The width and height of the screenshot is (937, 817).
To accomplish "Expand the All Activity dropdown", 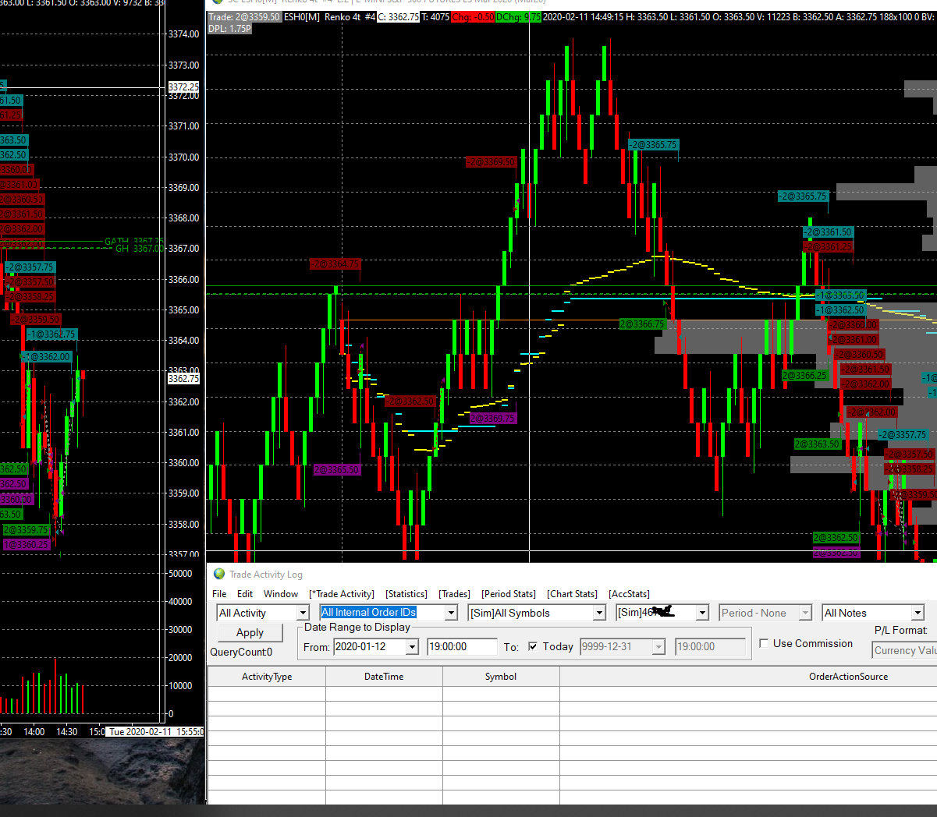I will [303, 614].
